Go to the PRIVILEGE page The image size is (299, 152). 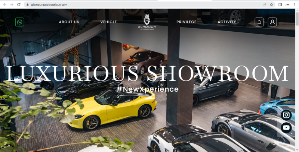click(x=186, y=22)
